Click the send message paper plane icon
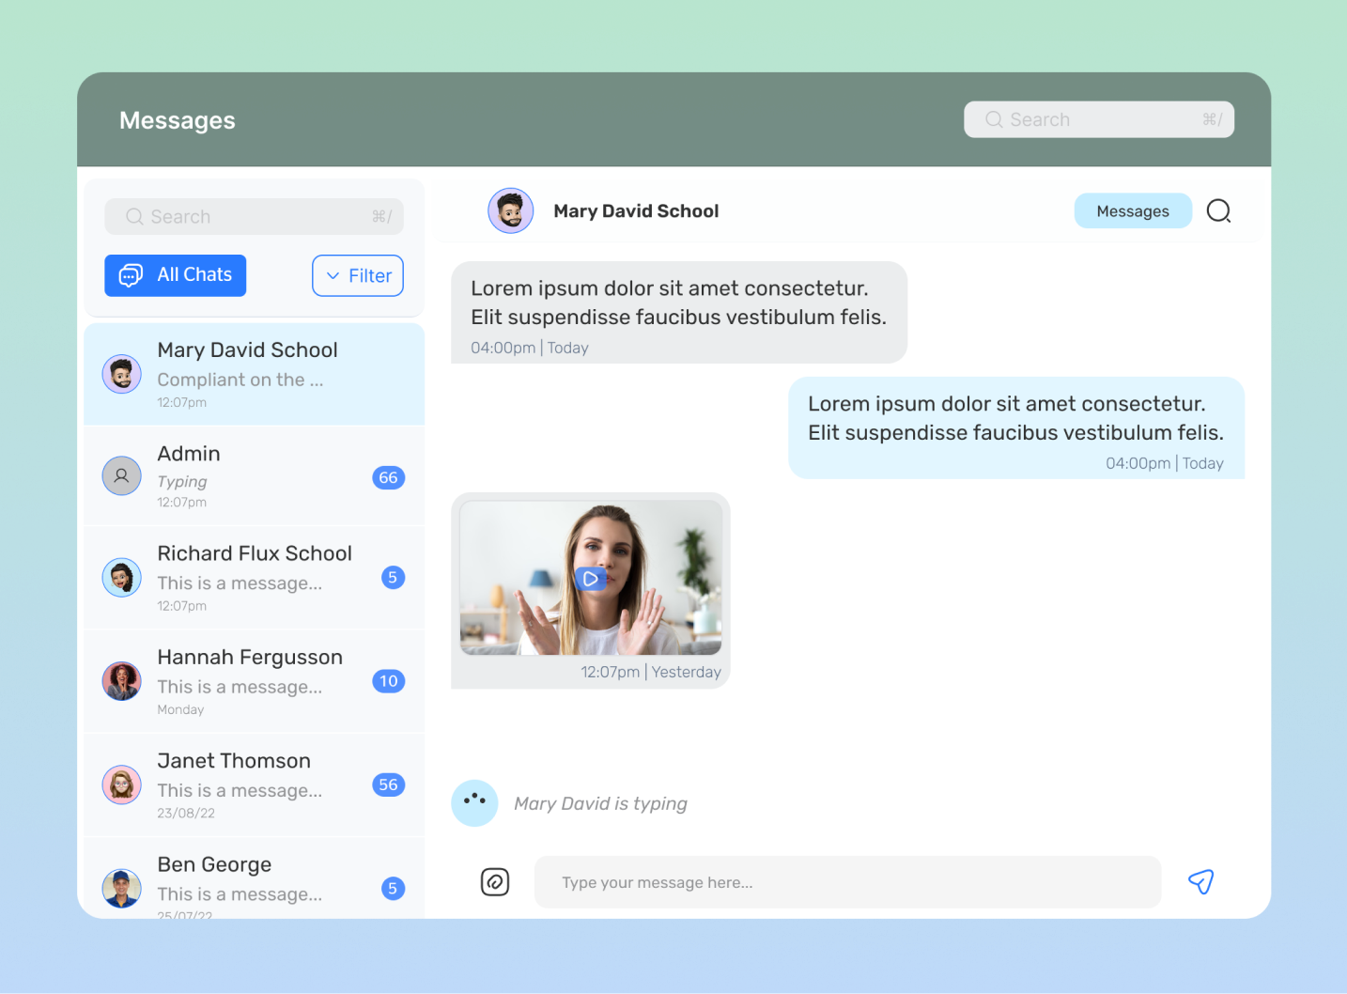Viewport: 1347px width, 994px height. 1201,881
